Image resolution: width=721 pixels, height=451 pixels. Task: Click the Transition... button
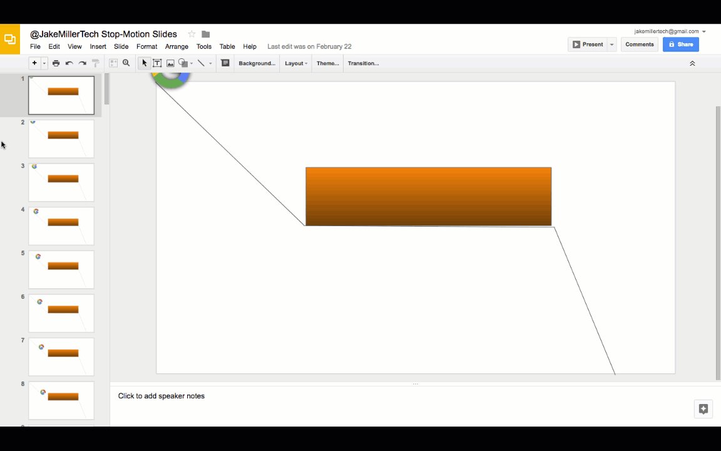(363, 63)
